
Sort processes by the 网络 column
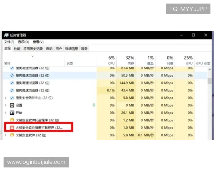coord(165,61)
